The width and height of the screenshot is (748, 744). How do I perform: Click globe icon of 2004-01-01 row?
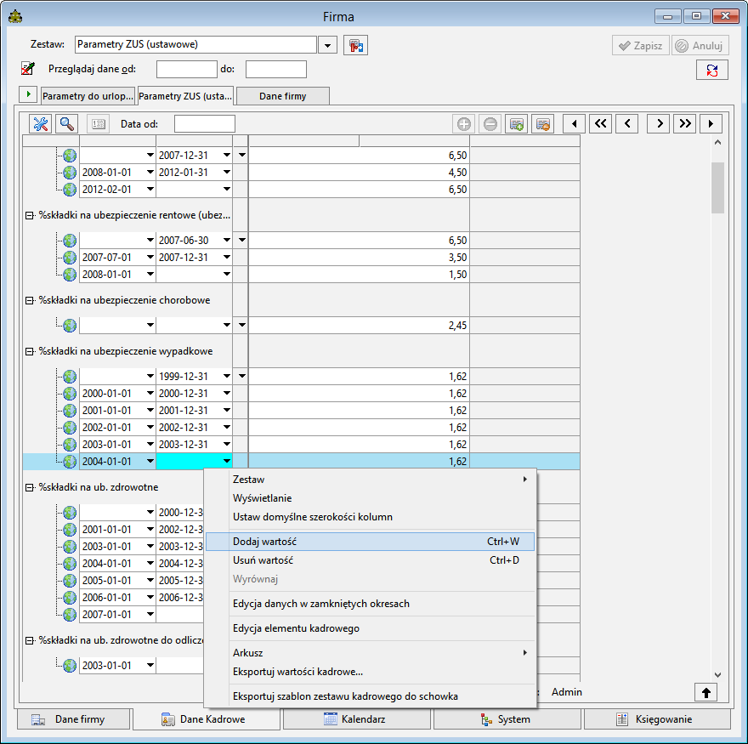tap(70, 462)
